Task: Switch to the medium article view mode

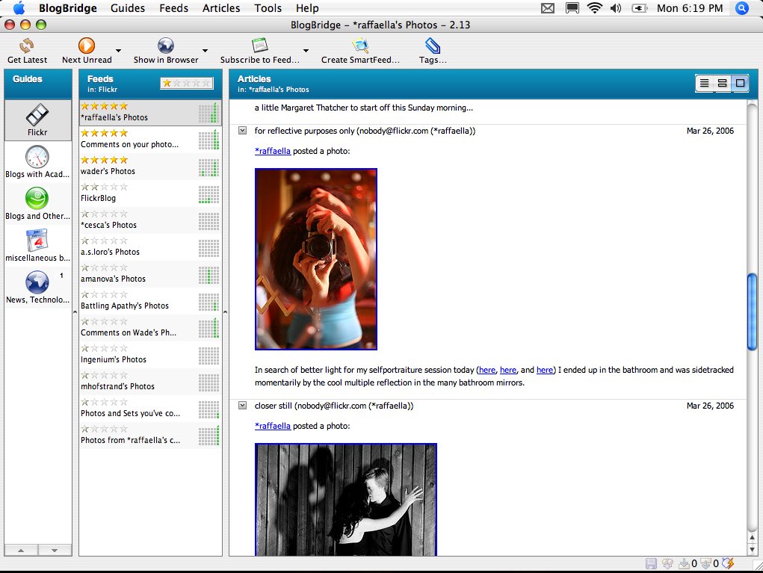Action: point(722,83)
